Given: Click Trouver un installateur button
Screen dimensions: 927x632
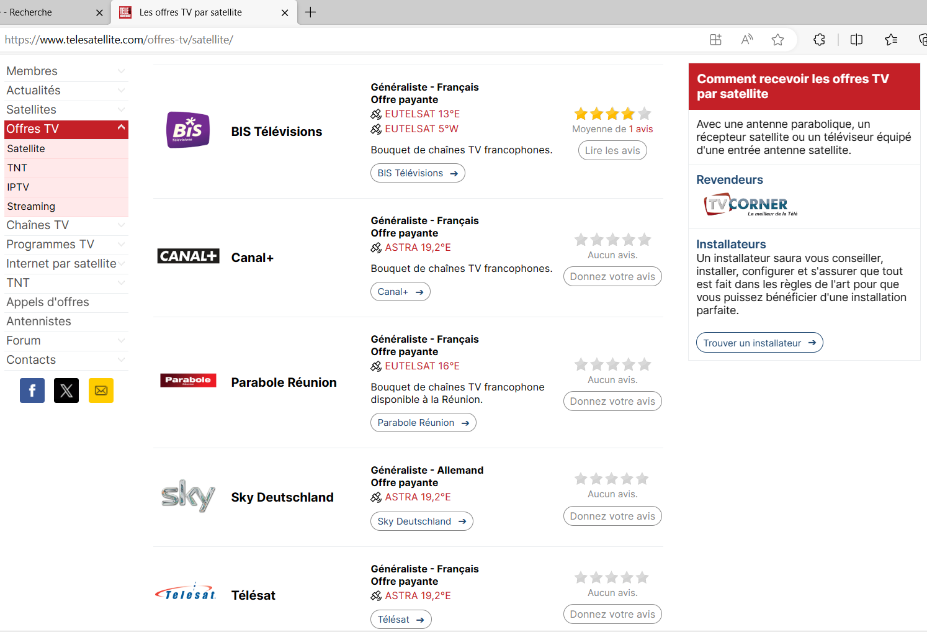Looking at the screenshot, I should [x=759, y=343].
